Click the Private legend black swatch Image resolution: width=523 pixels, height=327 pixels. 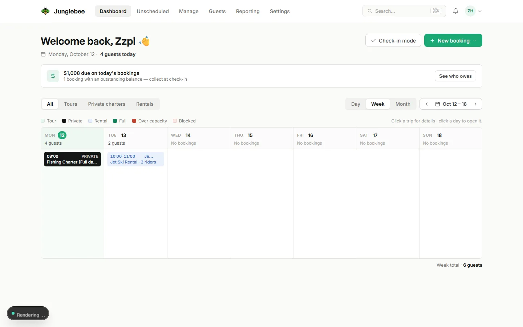point(64,121)
